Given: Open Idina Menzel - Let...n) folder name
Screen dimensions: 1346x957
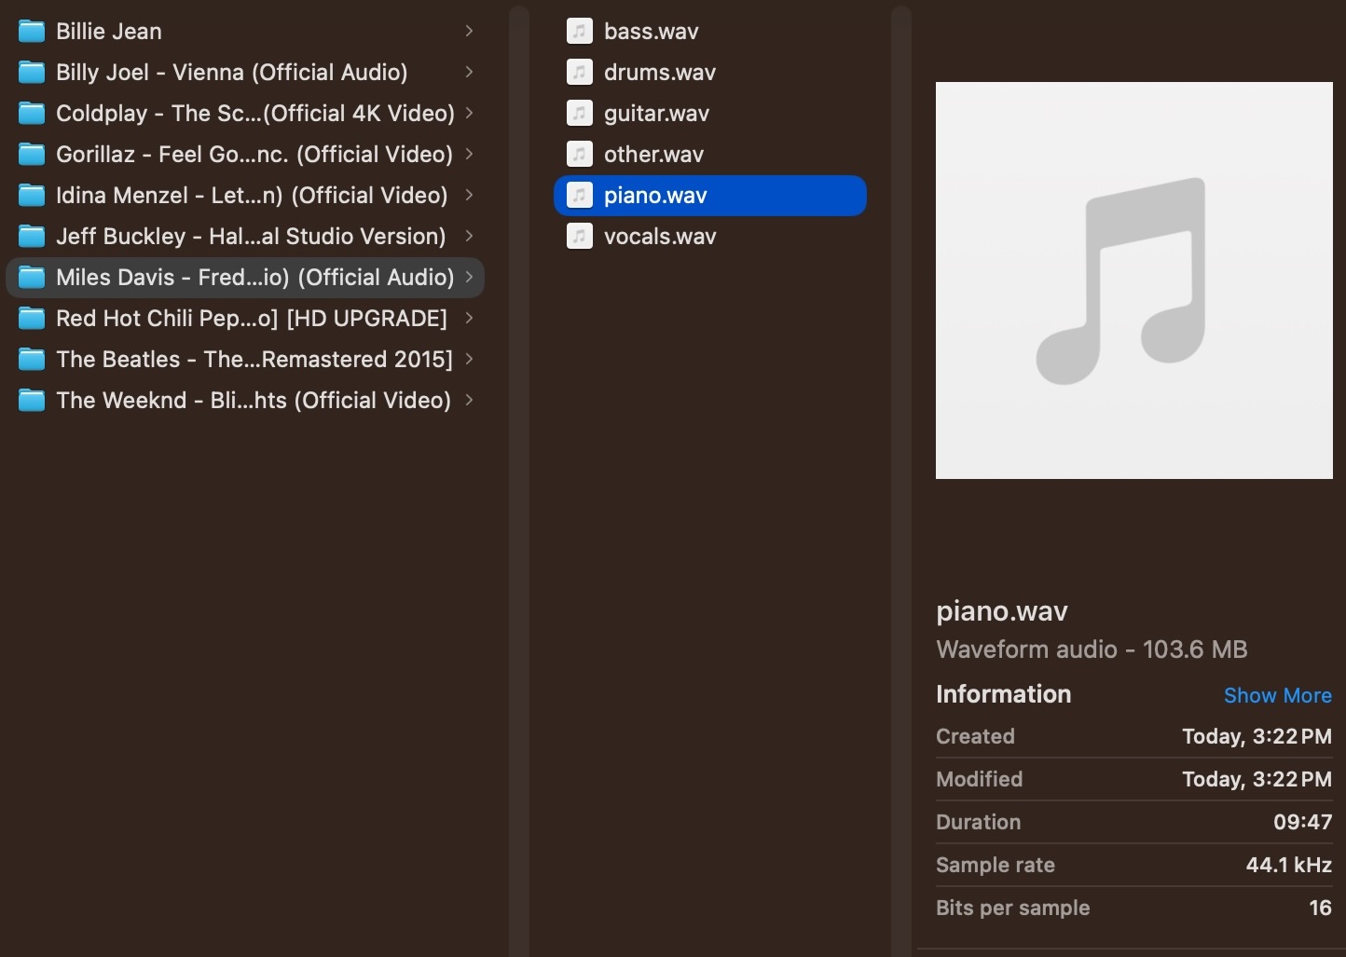Looking at the screenshot, I should pos(252,196).
